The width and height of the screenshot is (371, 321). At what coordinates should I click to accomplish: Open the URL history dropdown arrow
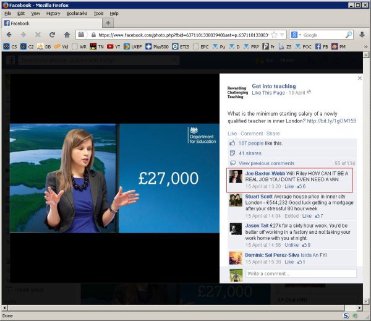[281, 35]
